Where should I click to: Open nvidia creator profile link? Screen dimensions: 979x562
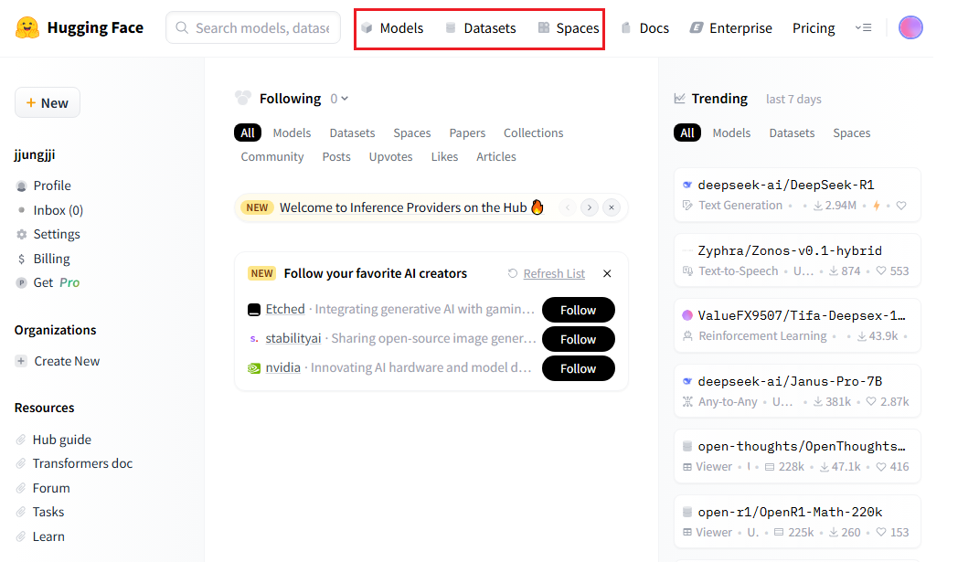[x=282, y=367]
